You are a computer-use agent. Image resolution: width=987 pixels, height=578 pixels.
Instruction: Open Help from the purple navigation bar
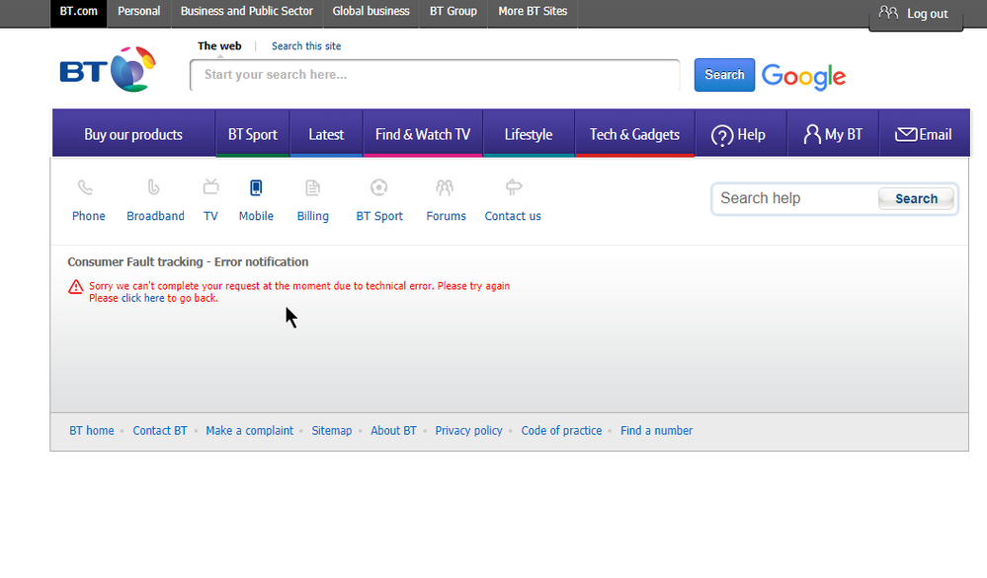(x=739, y=135)
